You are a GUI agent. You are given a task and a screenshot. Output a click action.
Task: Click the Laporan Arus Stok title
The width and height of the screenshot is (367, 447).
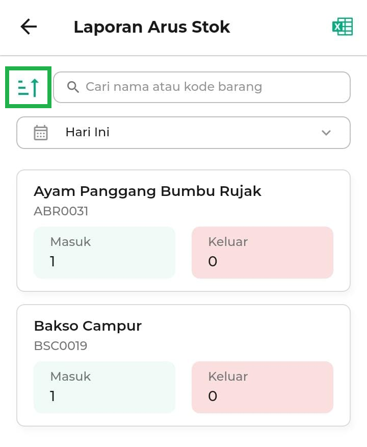[152, 27]
